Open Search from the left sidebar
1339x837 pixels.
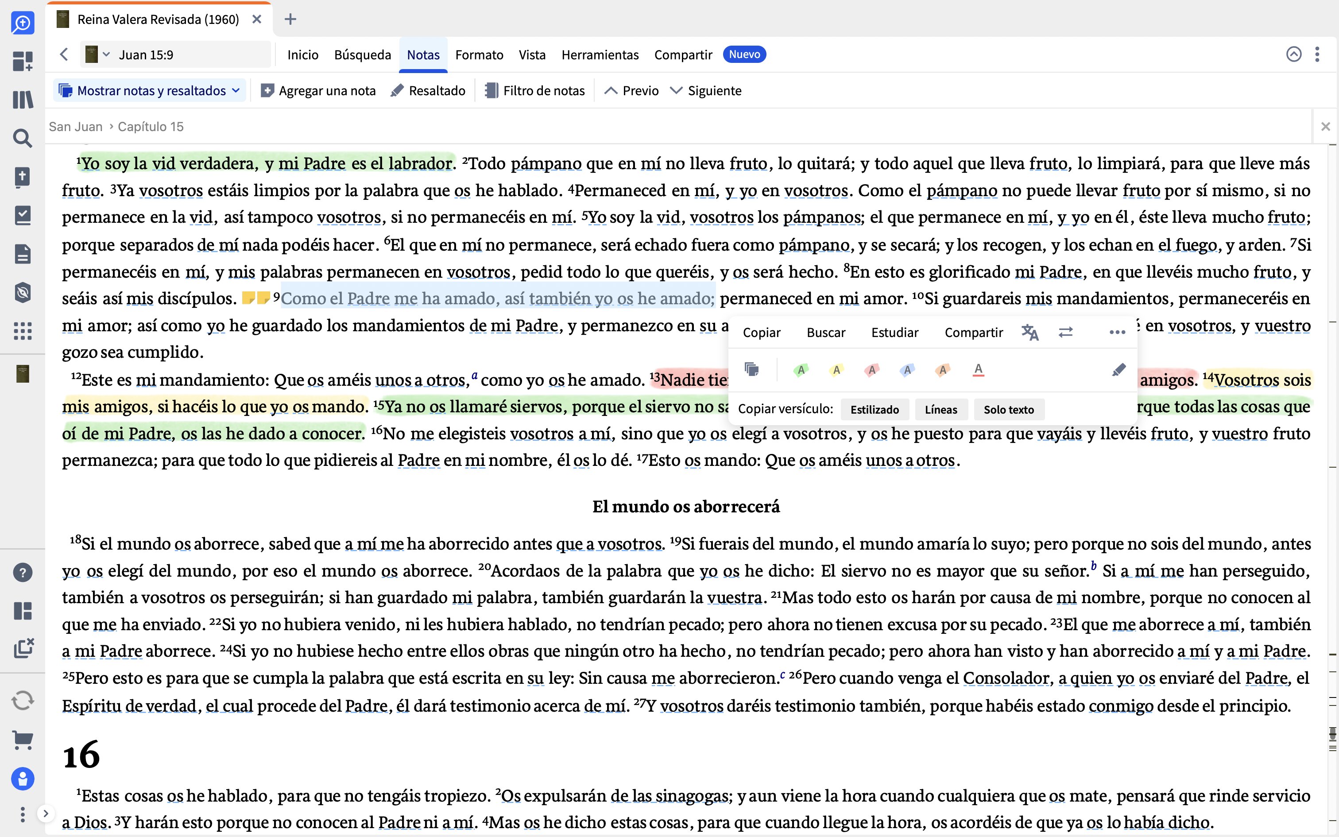coord(23,138)
